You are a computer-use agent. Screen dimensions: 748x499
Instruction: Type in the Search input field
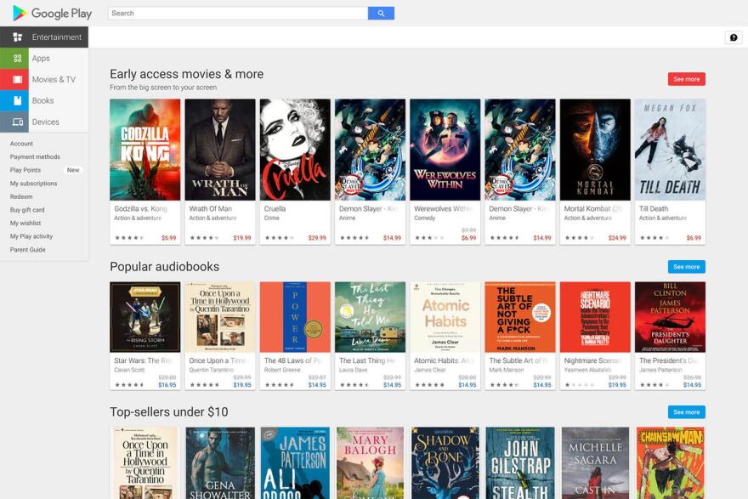click(238, 14)
